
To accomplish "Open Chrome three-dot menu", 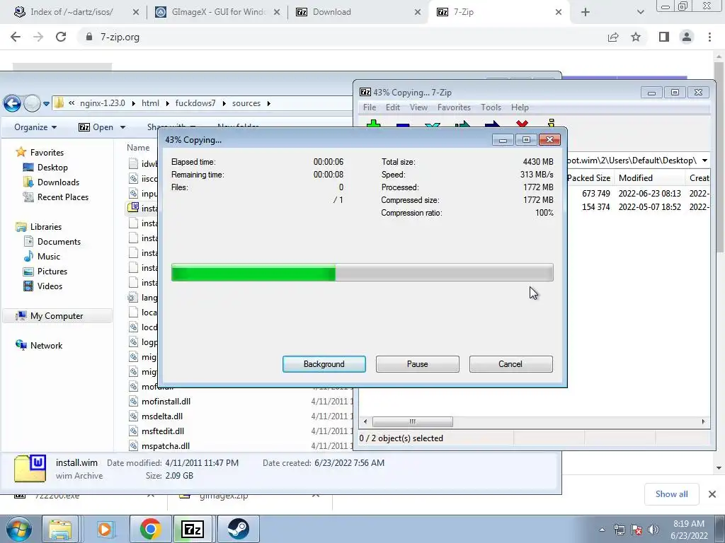I will [x=709, y=37].
